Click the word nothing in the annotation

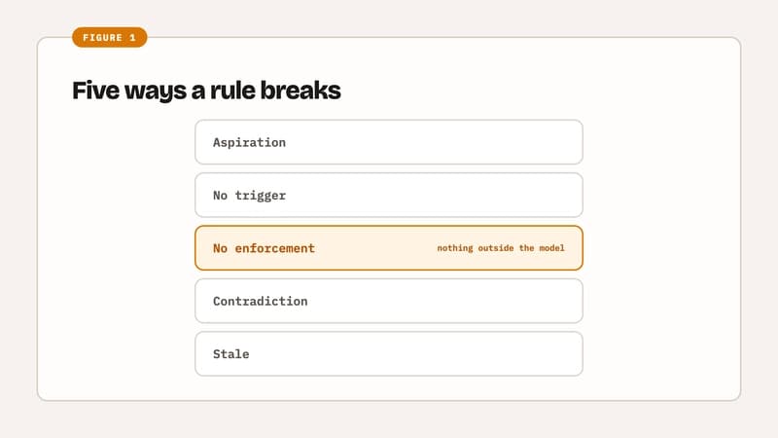click(455, 248)
